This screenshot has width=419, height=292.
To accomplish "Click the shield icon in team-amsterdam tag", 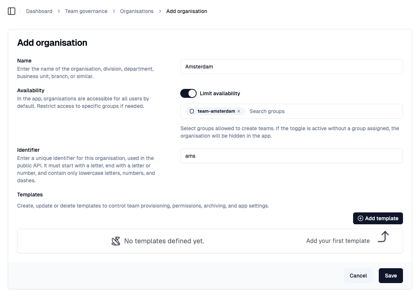I will [x=191, y=111].
